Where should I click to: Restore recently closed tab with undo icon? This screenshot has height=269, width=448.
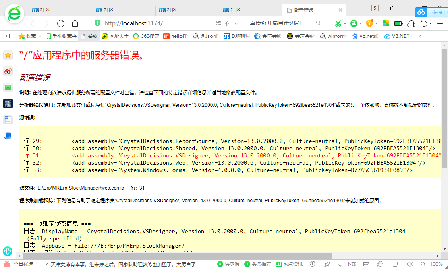tap(424, 23)
